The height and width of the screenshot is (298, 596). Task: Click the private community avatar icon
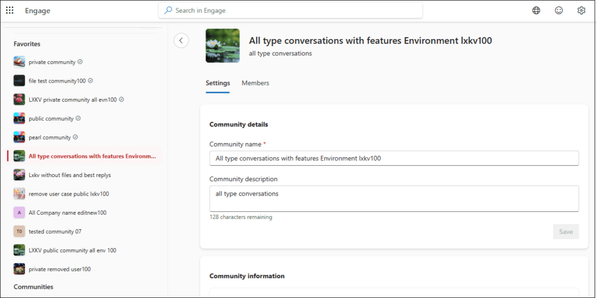click(x=19, y=62)
